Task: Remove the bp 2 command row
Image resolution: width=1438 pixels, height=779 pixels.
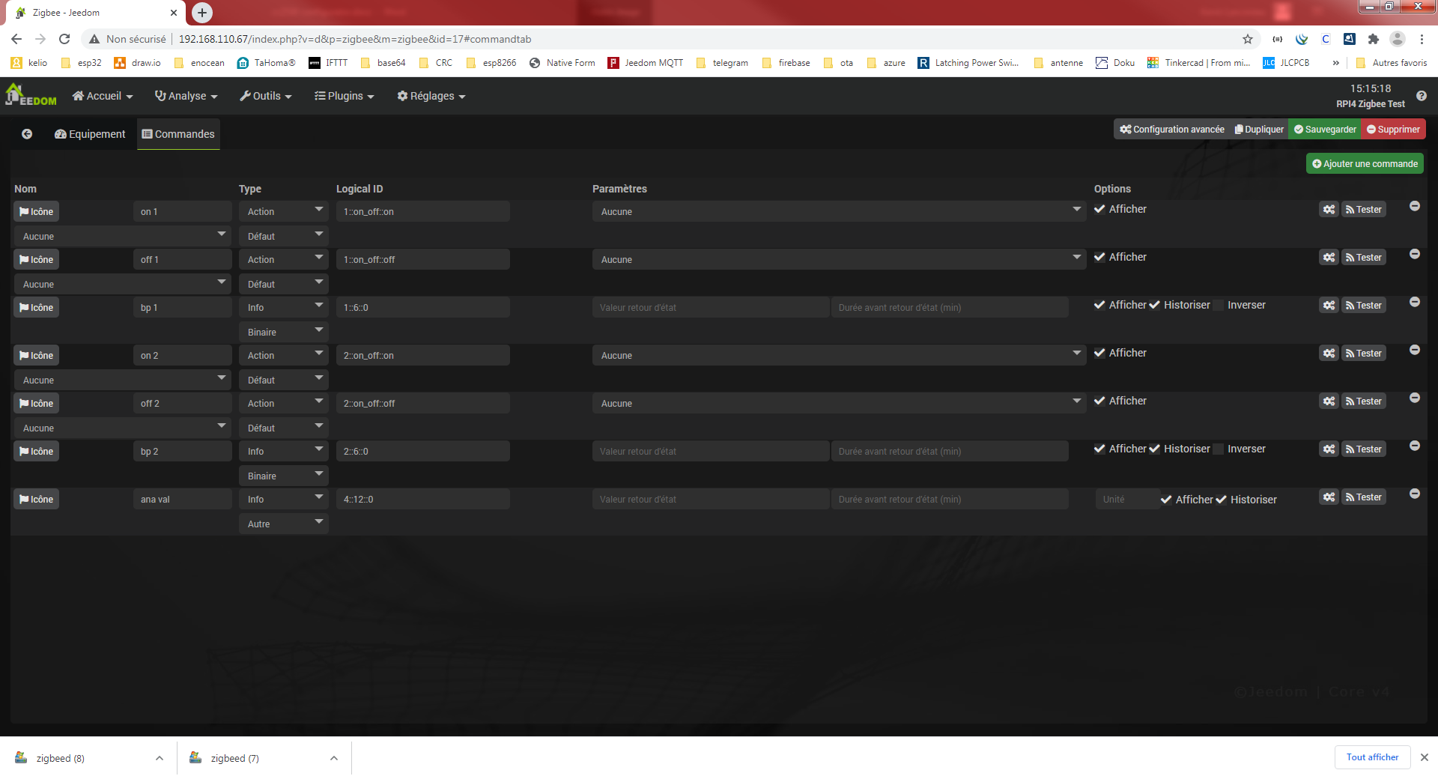Action: click(x=1415, y=446)
